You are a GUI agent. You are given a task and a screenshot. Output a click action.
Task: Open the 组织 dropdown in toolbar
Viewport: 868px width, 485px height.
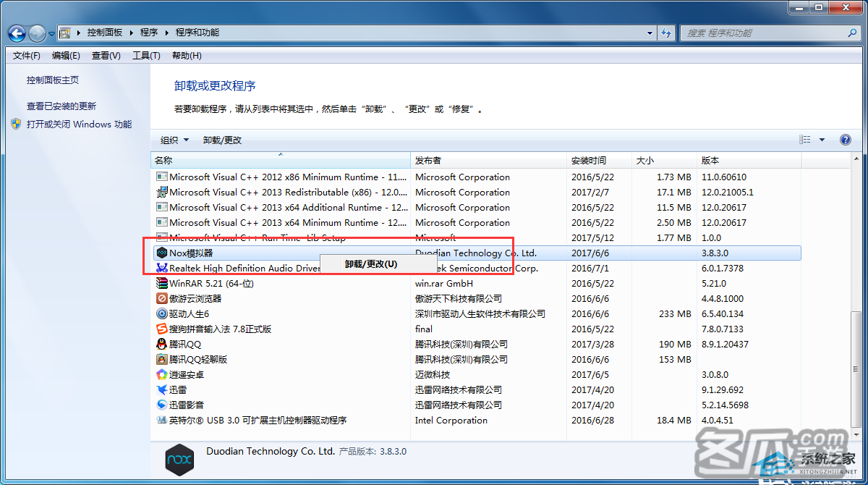pos(174,140)
